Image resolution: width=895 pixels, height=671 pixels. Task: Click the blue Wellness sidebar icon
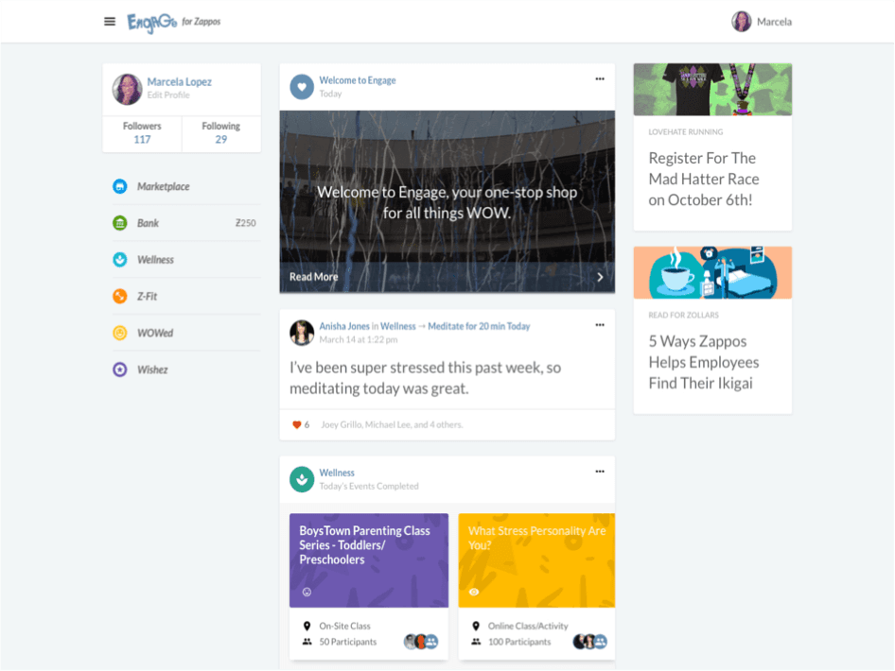point(120,259)
